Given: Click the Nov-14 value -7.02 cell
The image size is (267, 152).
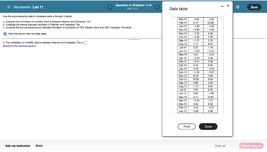Looking at the screenshot, I should 196,34.
